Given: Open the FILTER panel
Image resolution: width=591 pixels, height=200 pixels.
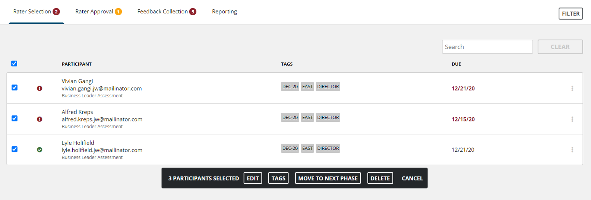Looking at the screenshot, I should [571, 14].
